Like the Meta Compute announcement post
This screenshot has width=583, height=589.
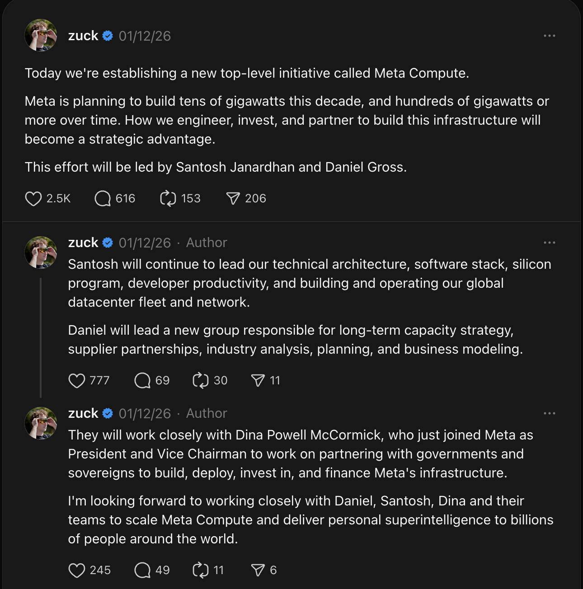point(33,198)
